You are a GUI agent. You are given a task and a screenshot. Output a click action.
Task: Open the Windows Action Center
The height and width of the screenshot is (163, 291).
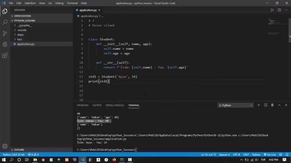coord(284,160)
